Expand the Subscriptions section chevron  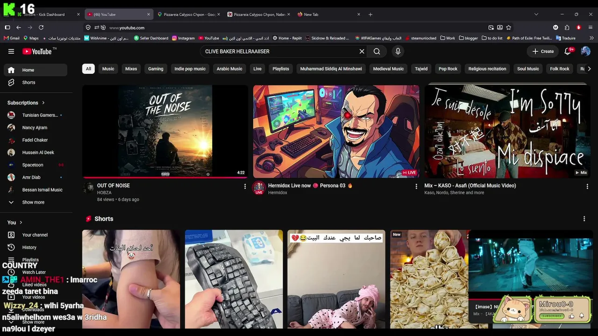(x=43, y=103)
